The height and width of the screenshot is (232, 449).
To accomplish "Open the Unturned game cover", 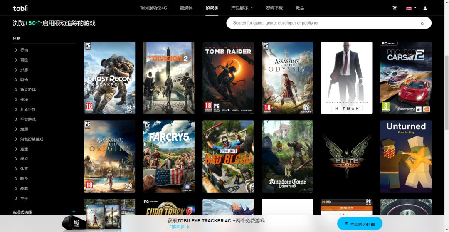I will pyautogui.click(x=406, y=156).
